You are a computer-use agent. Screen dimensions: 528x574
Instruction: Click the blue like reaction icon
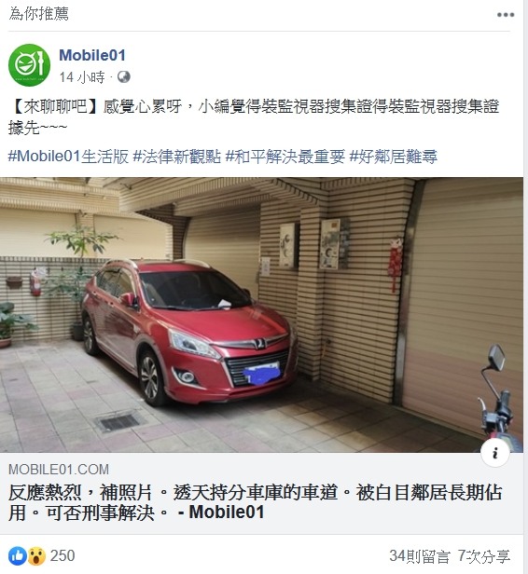click(17, 555)
